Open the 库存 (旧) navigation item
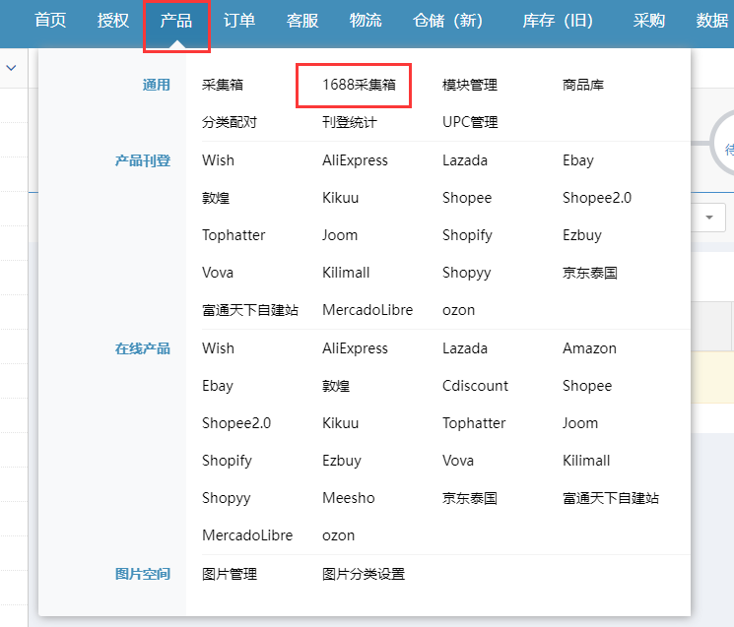This screenshot has width=734, height=627. (x=558, y=21)
